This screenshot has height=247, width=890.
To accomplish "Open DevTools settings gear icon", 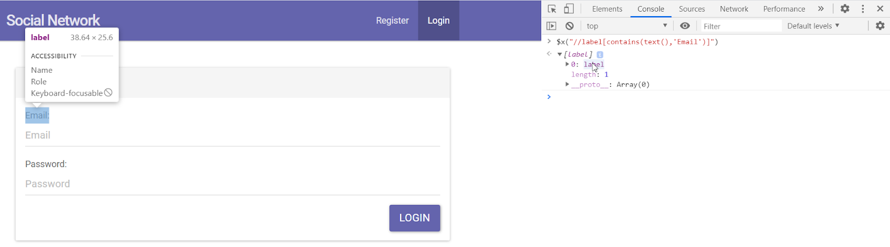I will 844,9.
